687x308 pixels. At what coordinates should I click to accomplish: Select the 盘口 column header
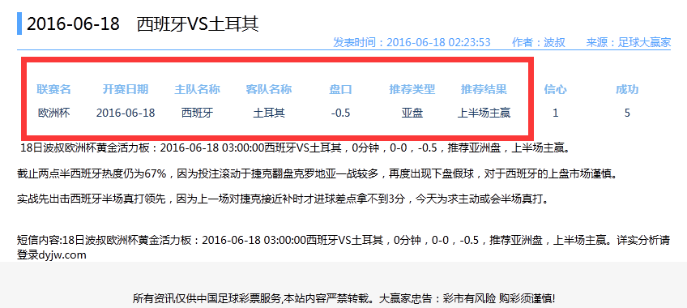pos(340,89)
